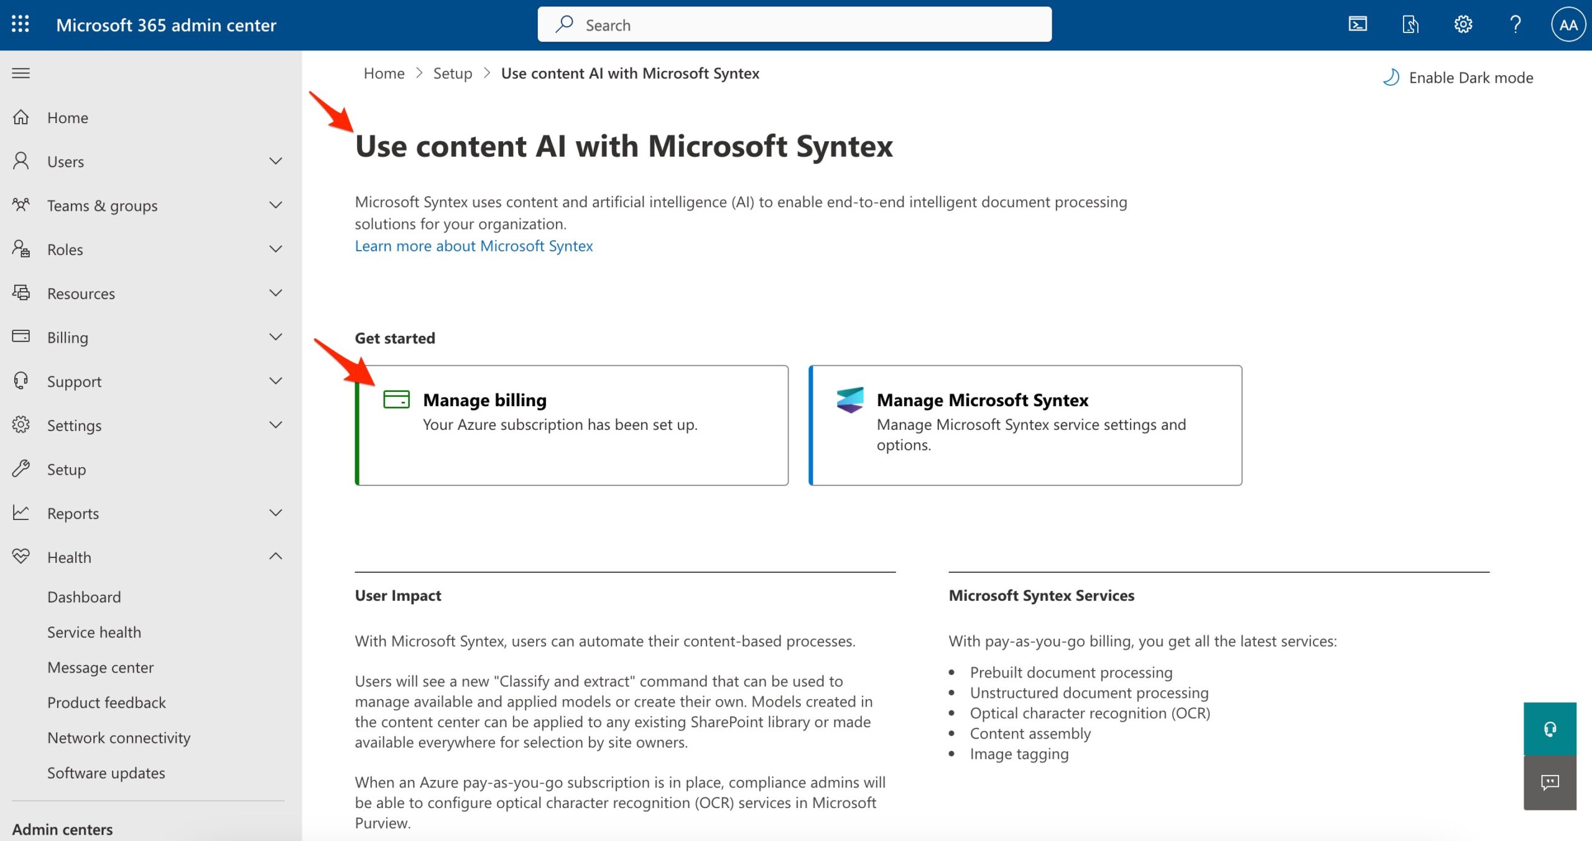Open the app launcher waffle icon
1592x841 pixels.
click(x=20, y=24)
